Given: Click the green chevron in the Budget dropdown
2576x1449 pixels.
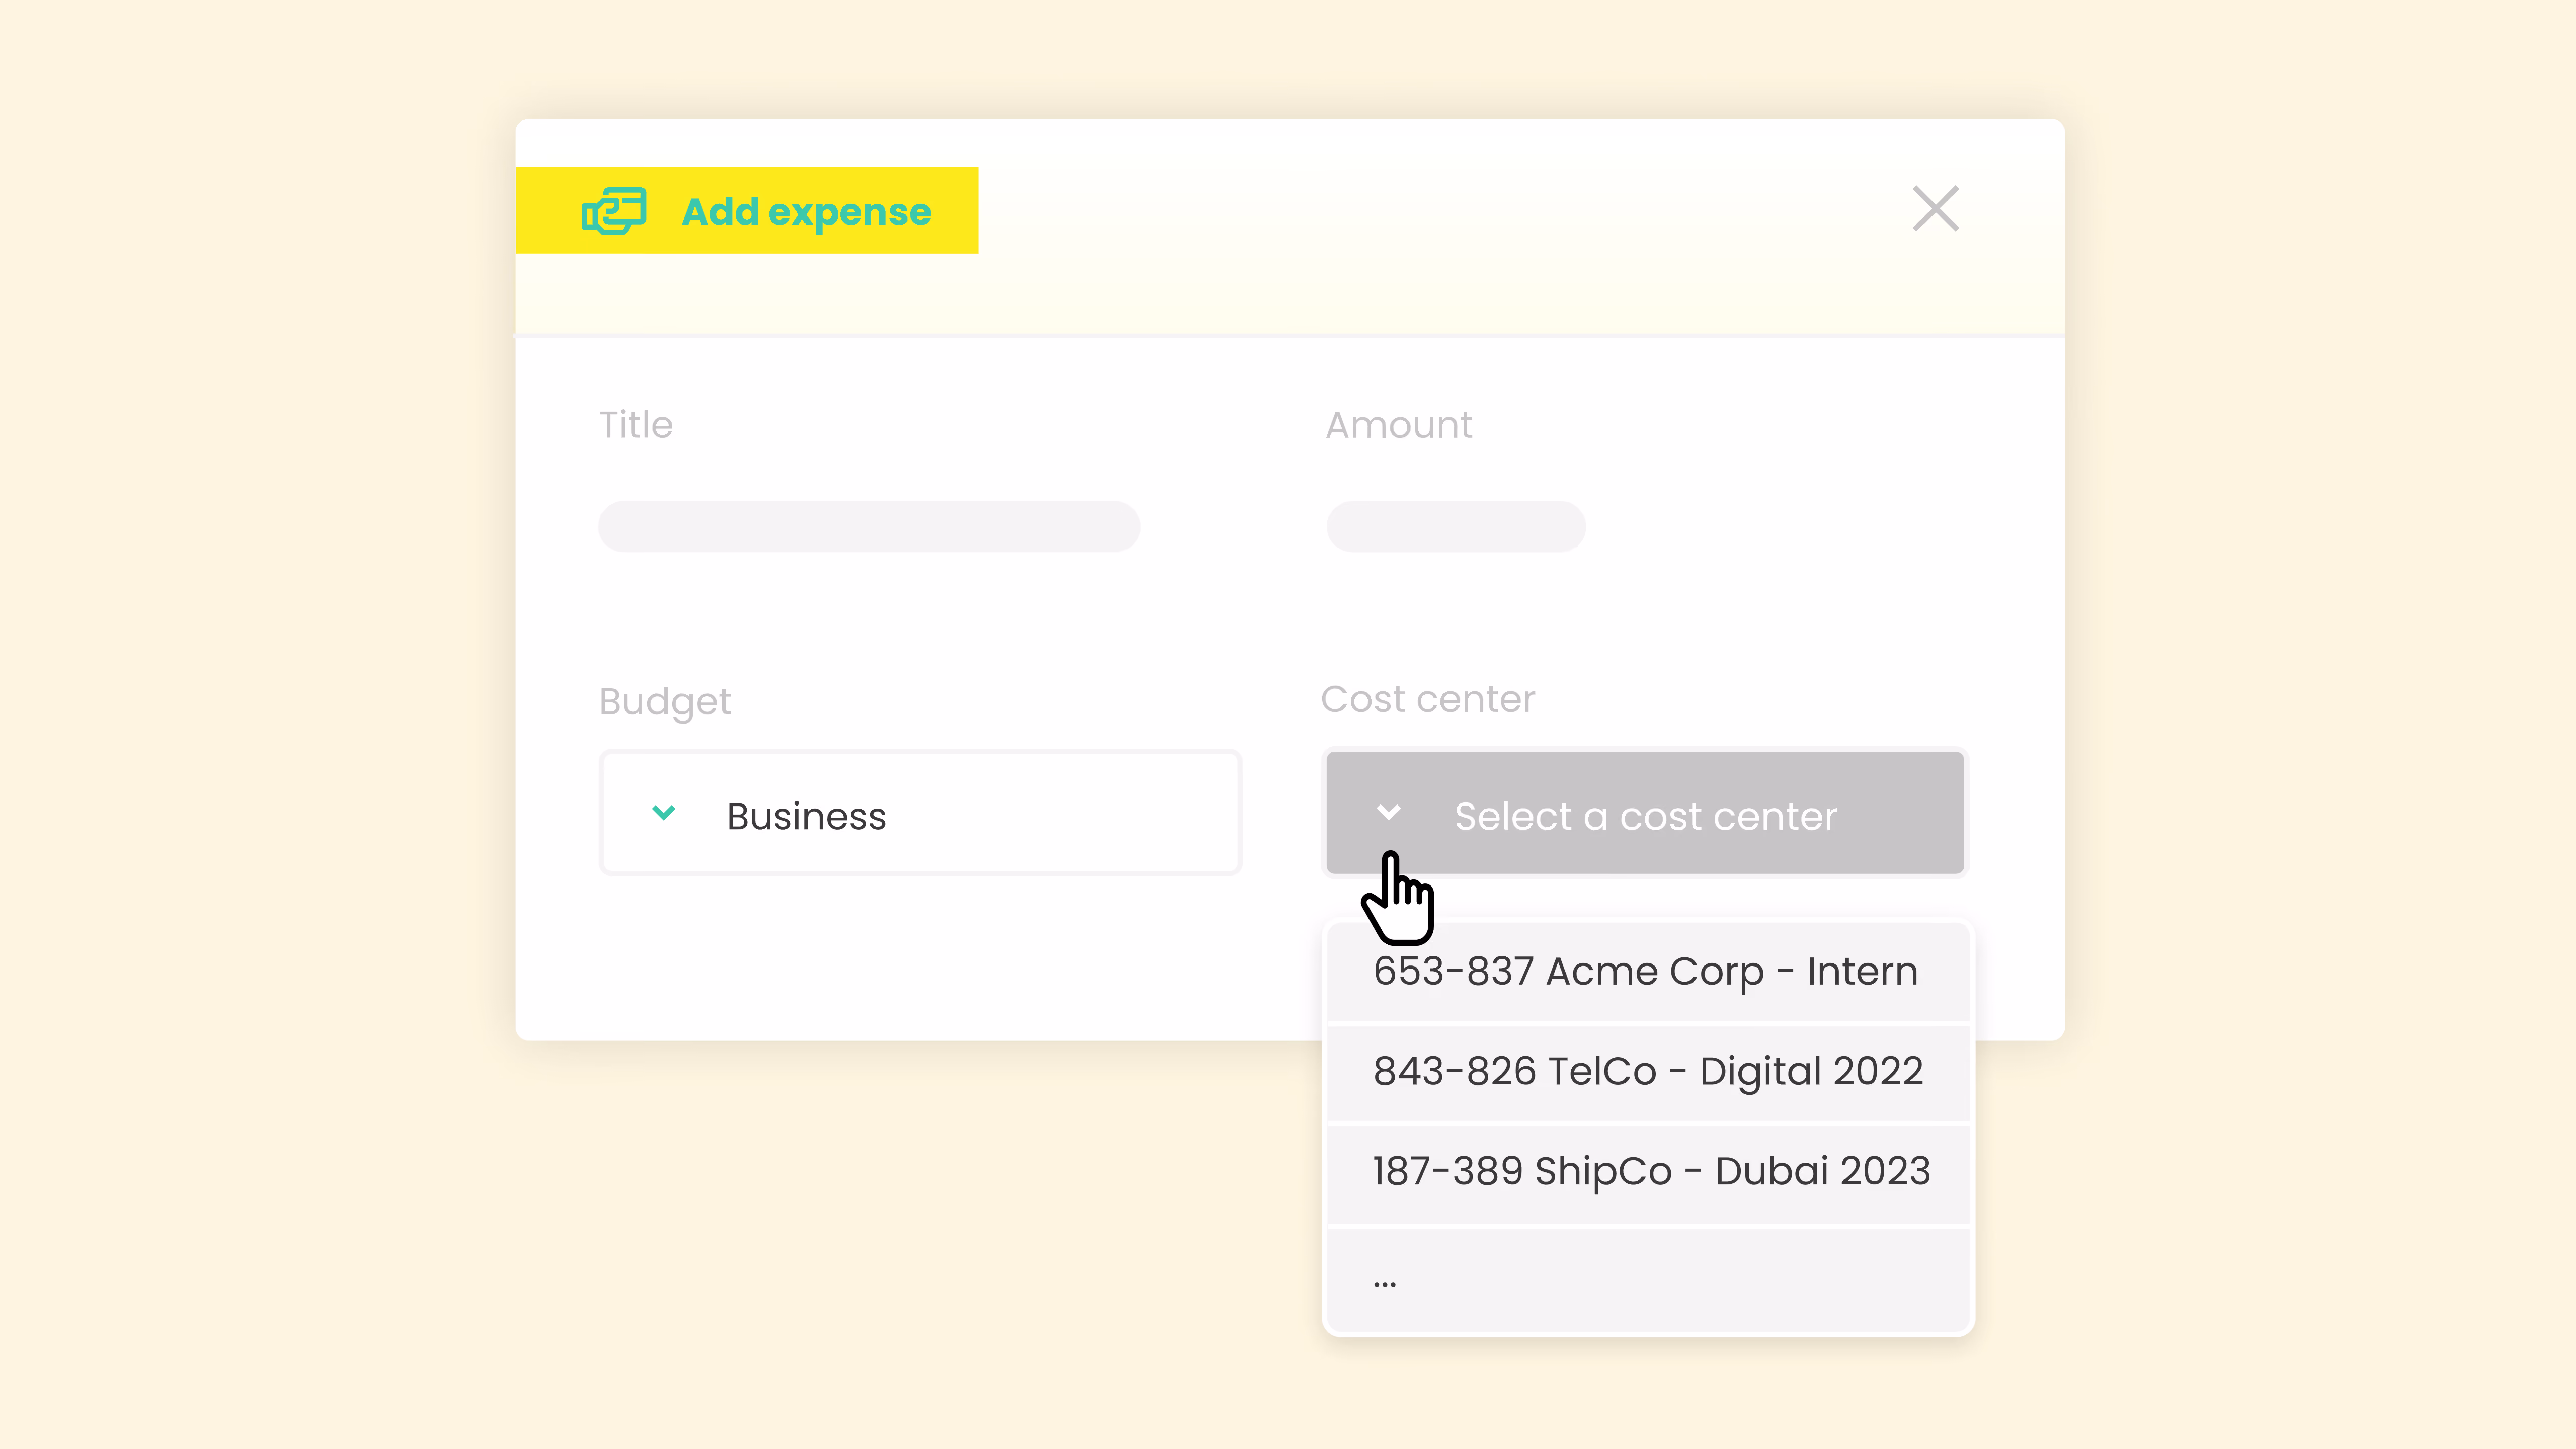Looking at the screenshot, I should pyautogui.click(x=663, y=812).
